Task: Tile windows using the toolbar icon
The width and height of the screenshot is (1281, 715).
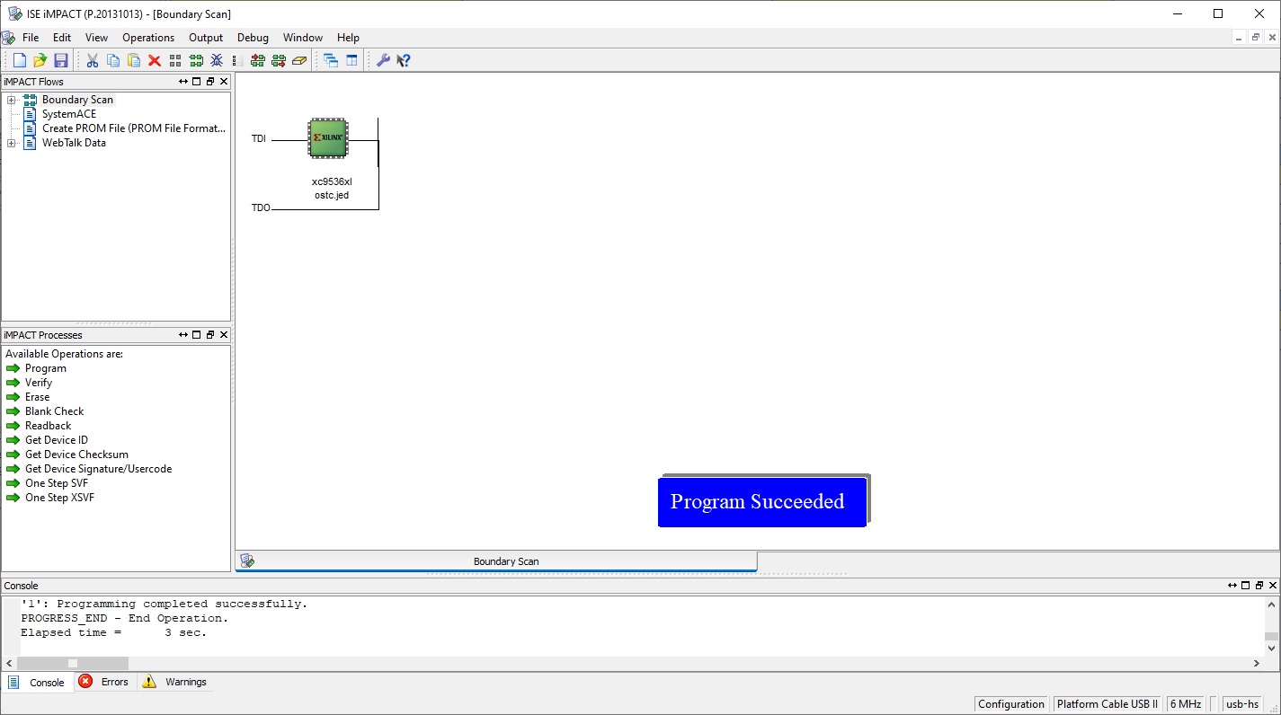Action: (351, 60)
